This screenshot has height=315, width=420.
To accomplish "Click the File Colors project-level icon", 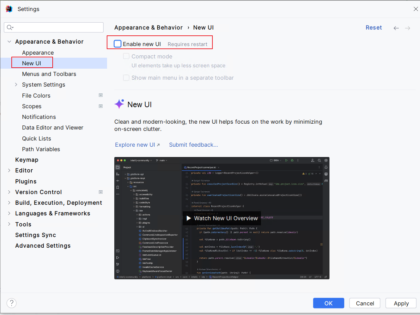I will [x=101, y=95].
